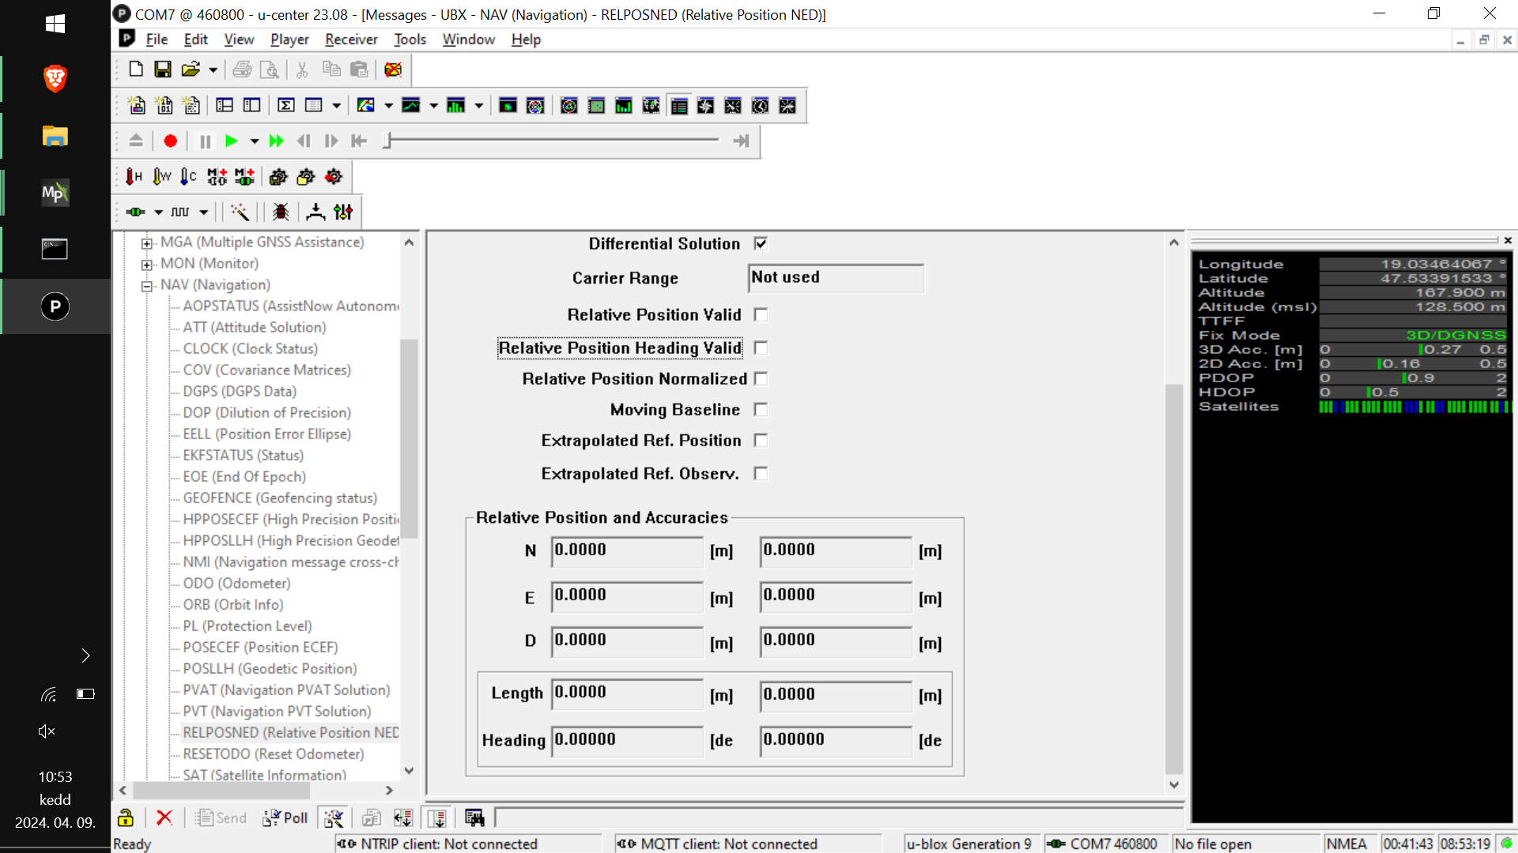Open the debug messages (bug) icon
Screen dimensions: 1518x853
tap(280, 212)
